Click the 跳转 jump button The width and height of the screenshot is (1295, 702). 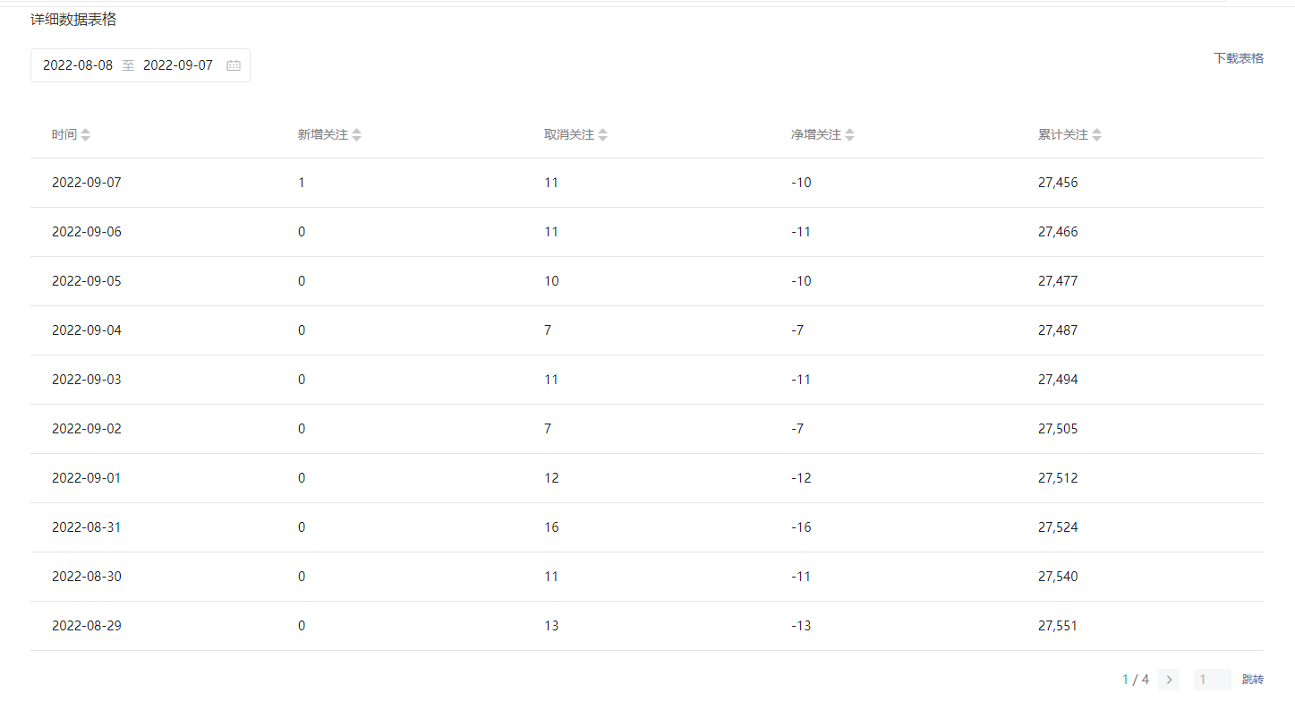tap(1253, 680)
